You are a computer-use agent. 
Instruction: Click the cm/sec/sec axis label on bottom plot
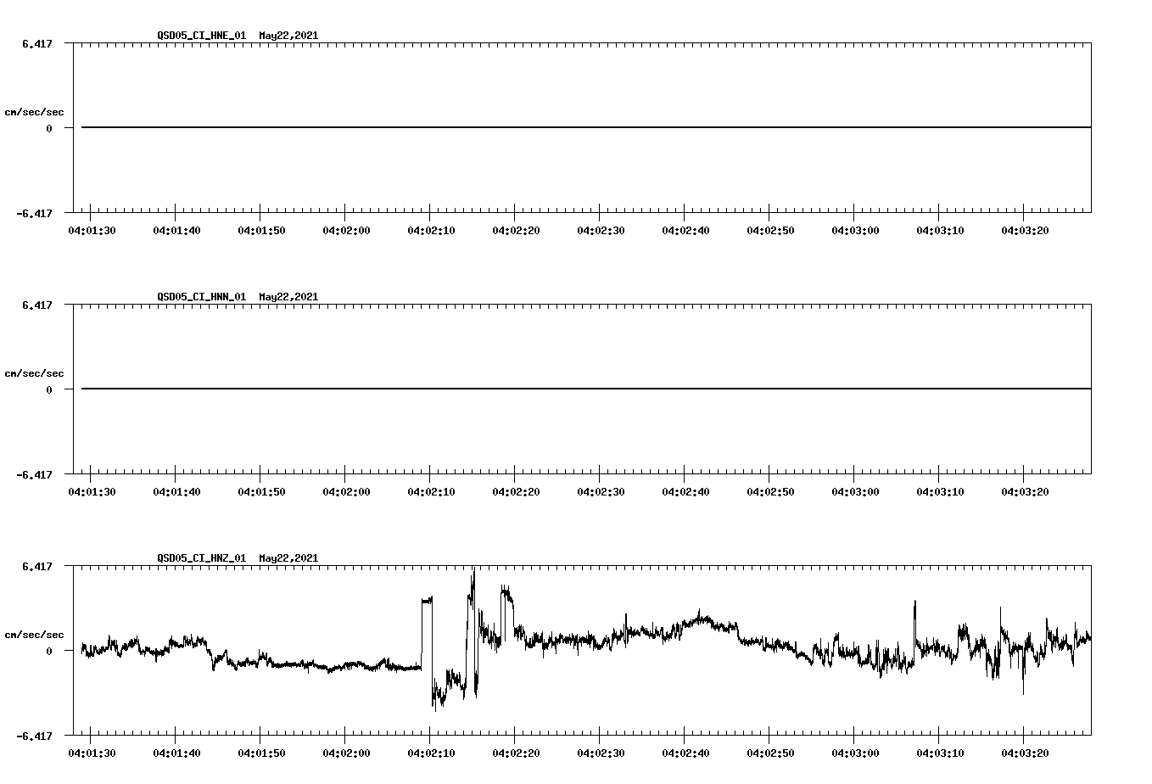(x=35, y=634)
